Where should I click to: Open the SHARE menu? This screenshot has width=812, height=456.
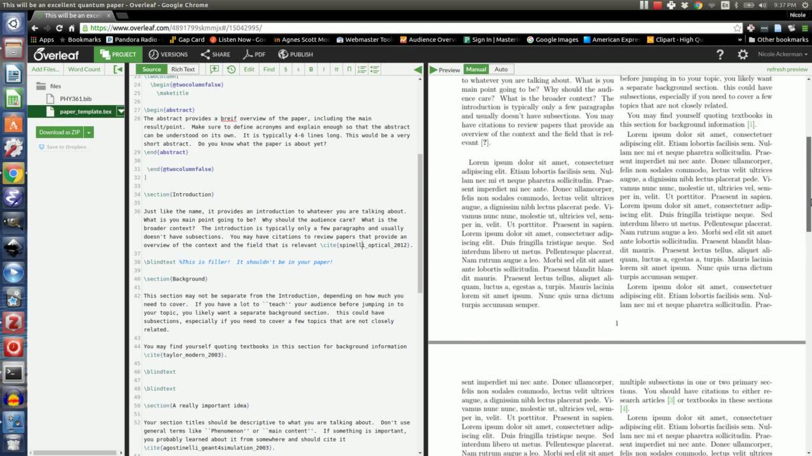[x=216, y=54]
